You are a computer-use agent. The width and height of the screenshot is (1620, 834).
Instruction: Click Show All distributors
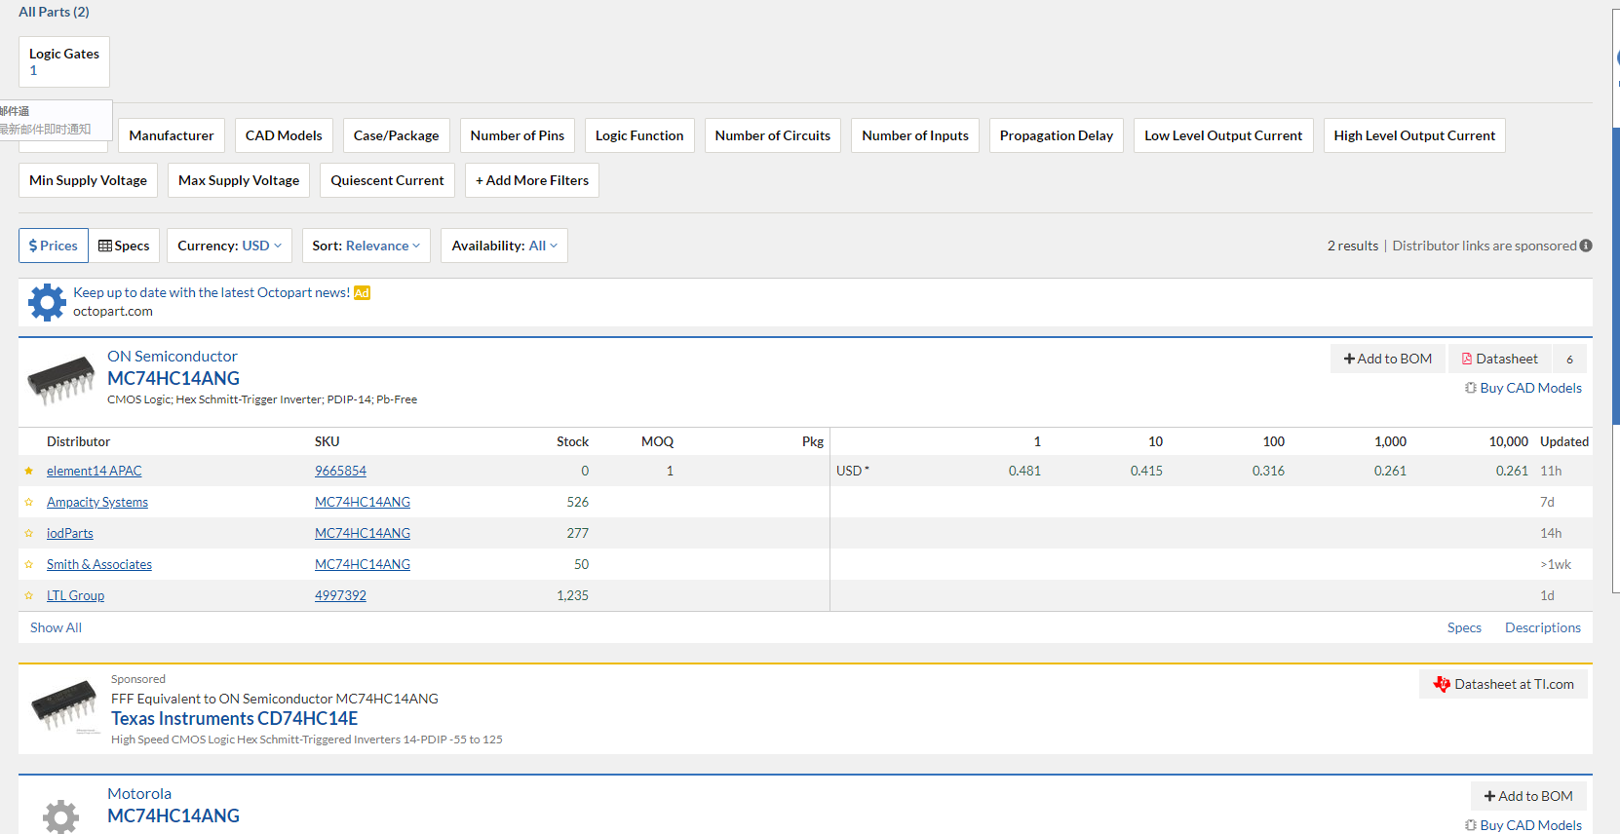(x=56, y=627)
